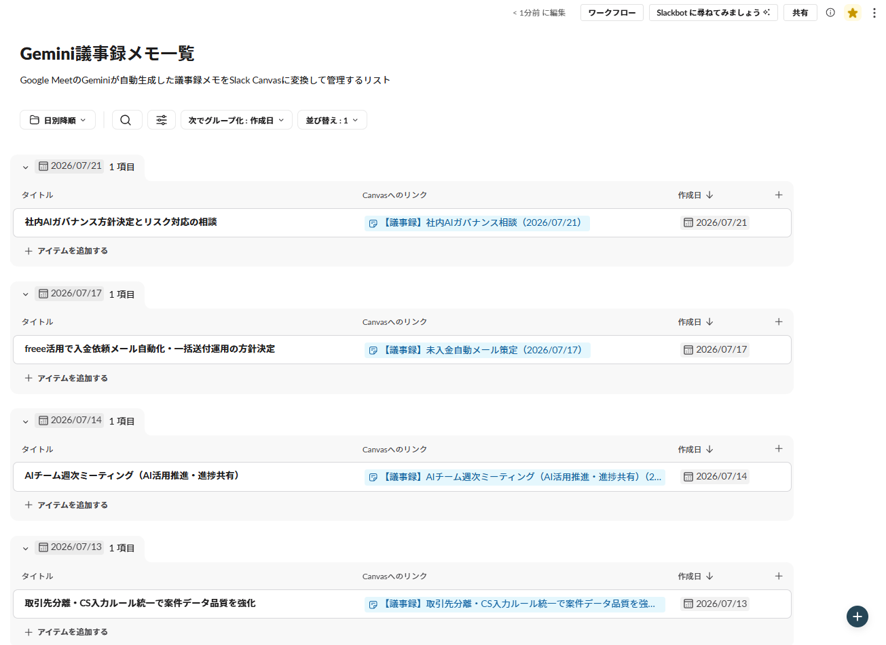
Task: Sort by 作成日 in the 2026/07/17 group
Action: 695,321
